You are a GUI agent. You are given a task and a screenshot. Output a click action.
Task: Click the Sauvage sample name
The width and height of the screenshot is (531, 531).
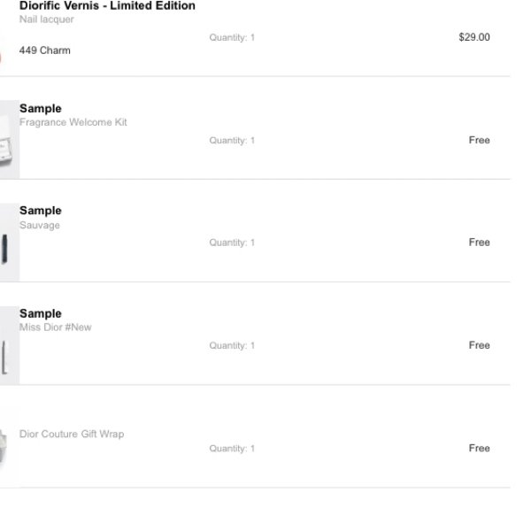(x=40, y=225)
